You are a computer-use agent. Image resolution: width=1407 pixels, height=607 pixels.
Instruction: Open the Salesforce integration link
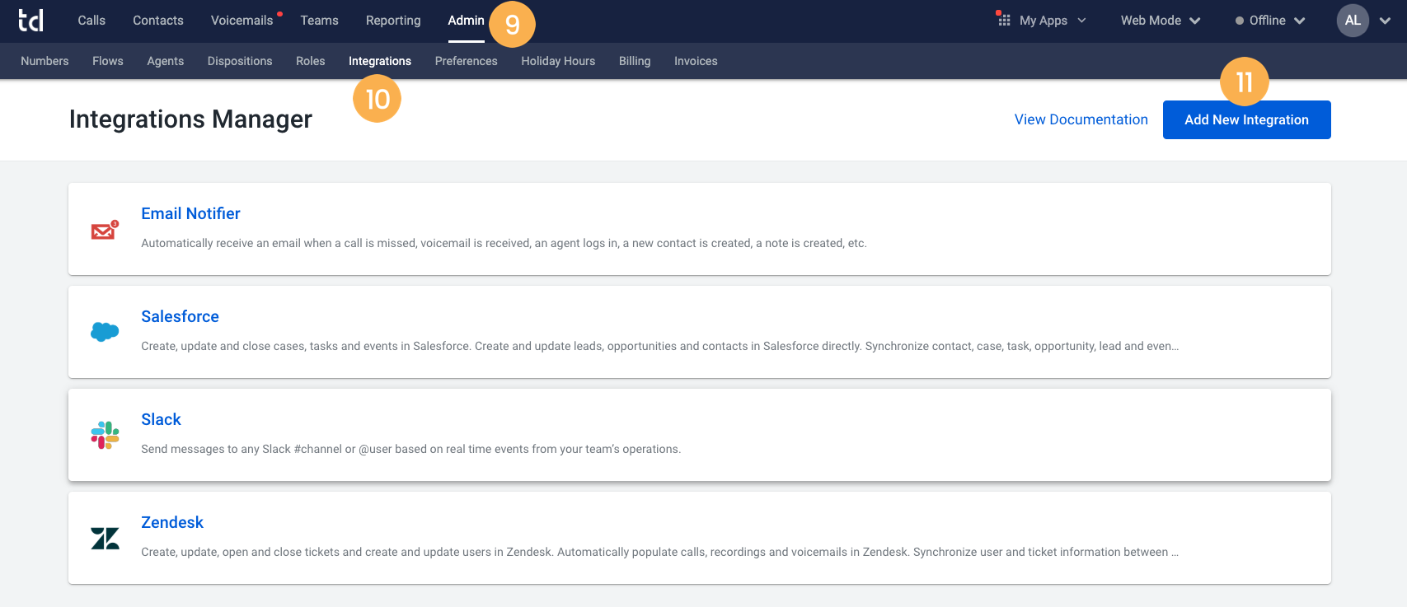(180, 316)
